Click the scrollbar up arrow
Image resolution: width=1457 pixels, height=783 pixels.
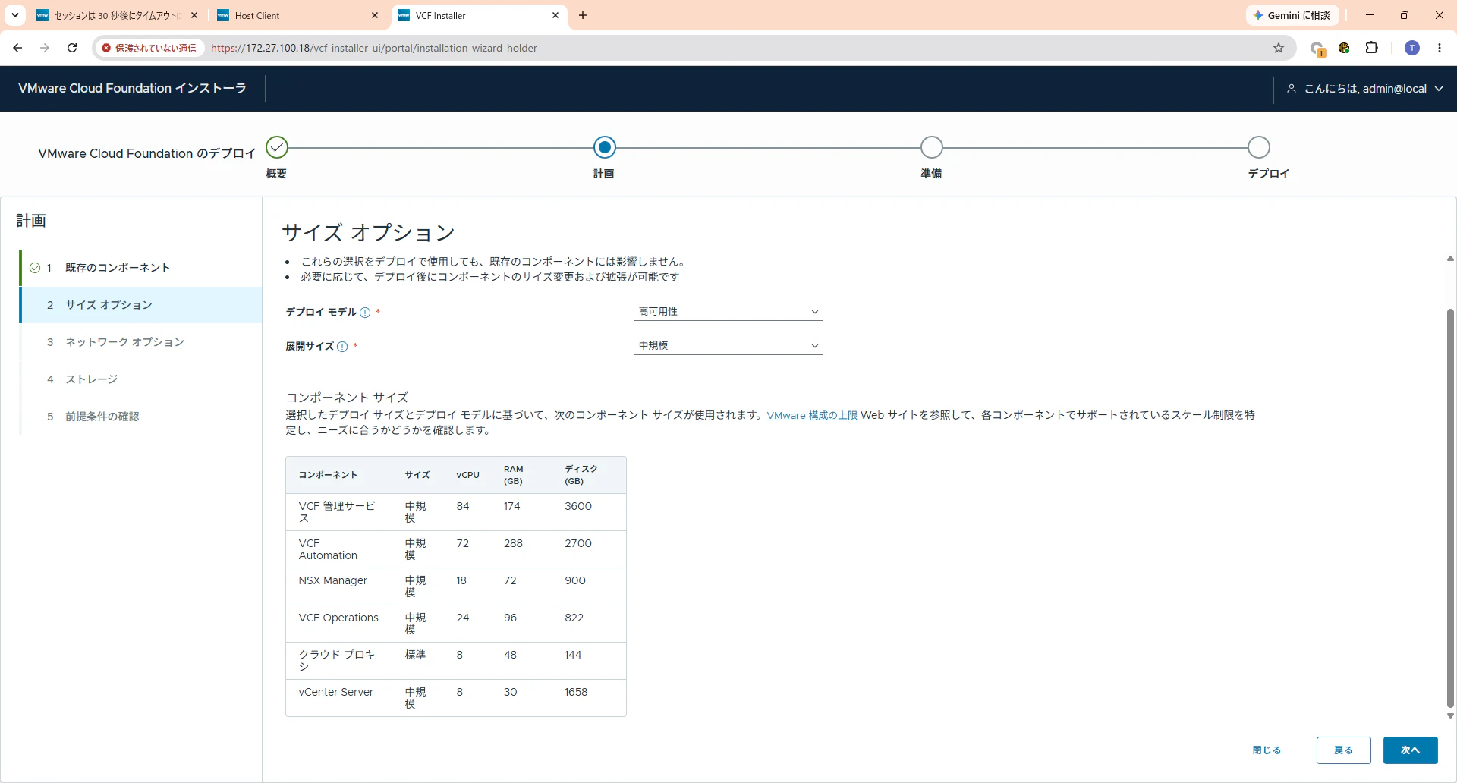tap(1450, 259)
